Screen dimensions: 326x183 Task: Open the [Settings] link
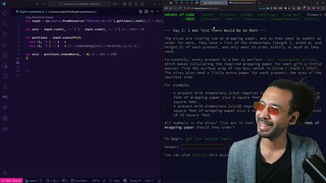(268, 14)
